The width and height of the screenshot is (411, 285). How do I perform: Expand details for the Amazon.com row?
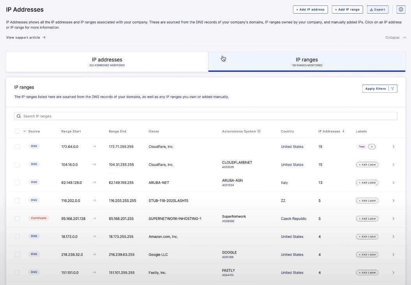(393, 236)
